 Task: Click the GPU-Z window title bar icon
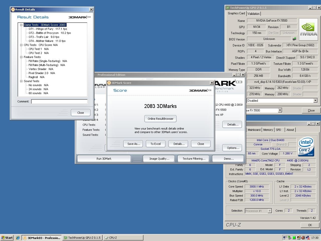pyautogui.click(x=228, y=8)
